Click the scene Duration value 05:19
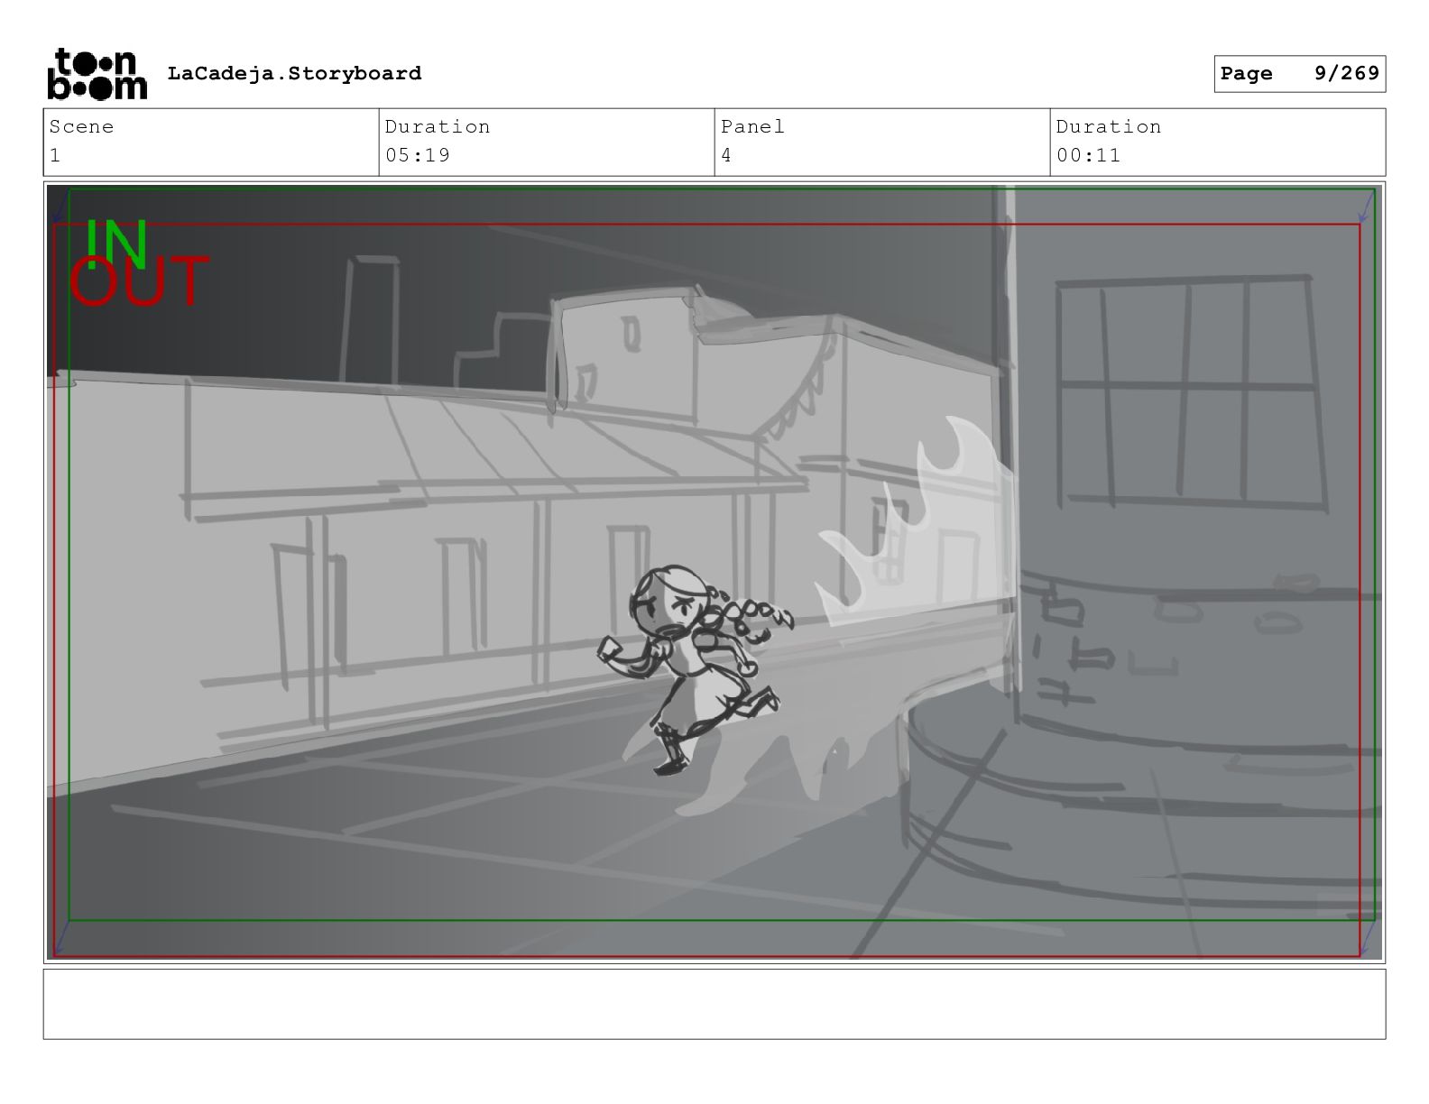Image resolution: width=1429 pixels, height=1104 pixels. (418, 155)
